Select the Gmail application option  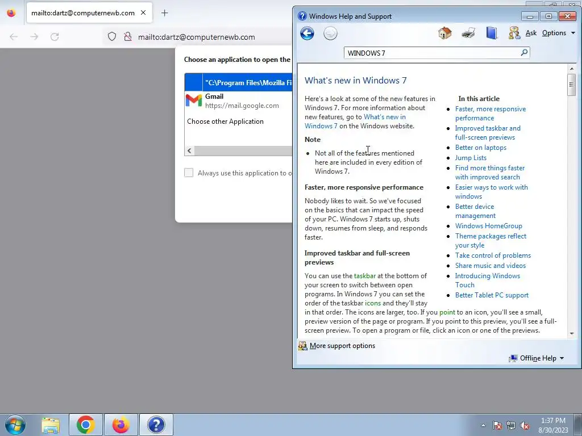pyautogui.click(x=238, y=100)
